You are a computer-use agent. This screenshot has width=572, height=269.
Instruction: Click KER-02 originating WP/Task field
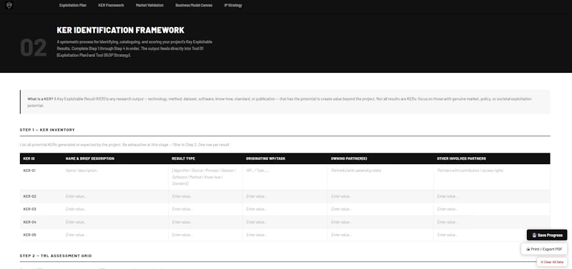285,196
